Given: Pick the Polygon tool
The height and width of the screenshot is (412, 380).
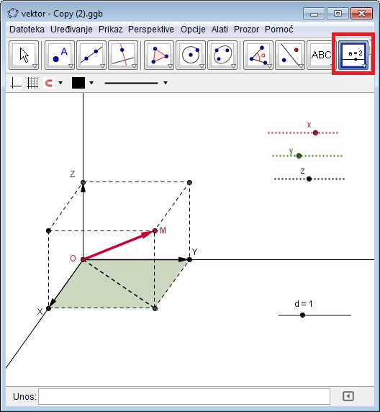Looking at the screenshot, I should point(159,55).
